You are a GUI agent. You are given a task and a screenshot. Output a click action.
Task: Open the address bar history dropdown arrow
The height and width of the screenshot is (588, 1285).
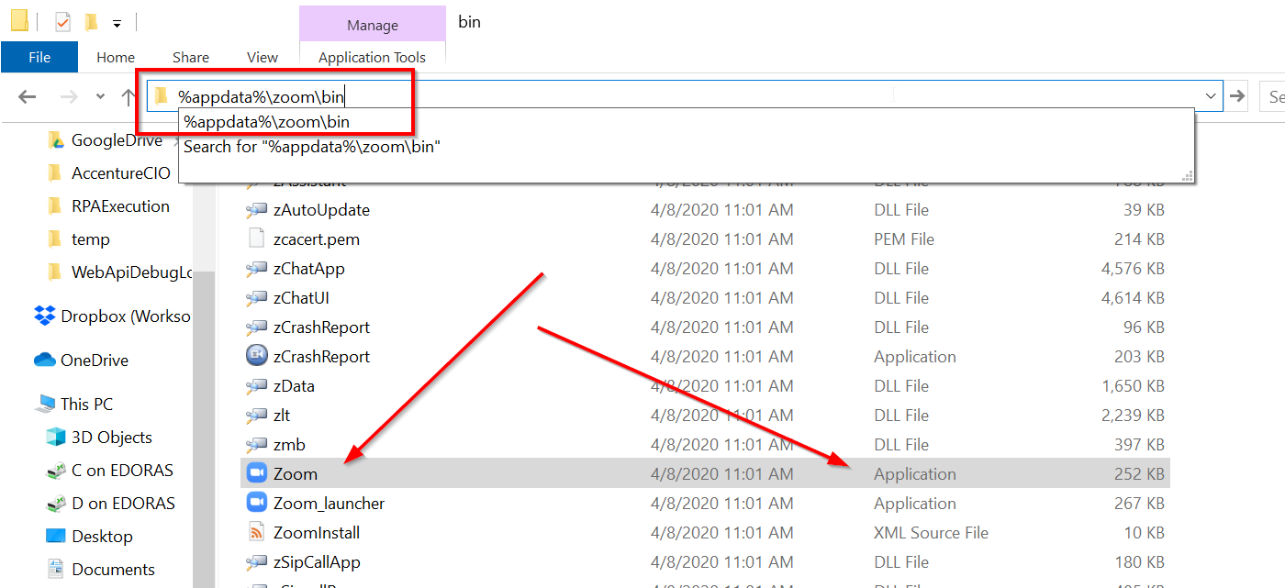[x=1211, y=95]
